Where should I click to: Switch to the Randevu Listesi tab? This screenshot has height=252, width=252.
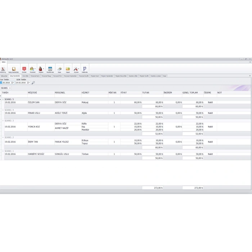[156, 76]
